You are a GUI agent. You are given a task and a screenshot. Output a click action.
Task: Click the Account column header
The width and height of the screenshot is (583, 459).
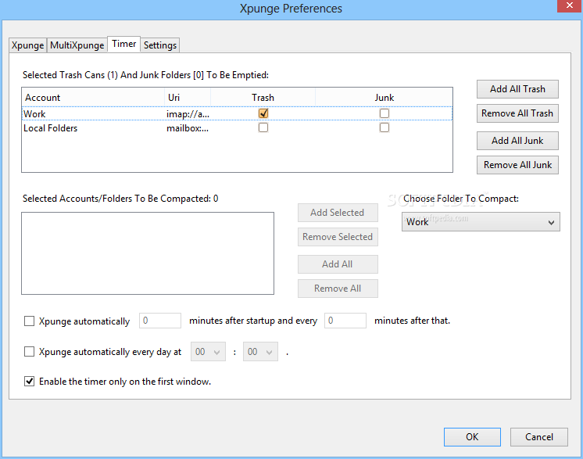(93, 98)
